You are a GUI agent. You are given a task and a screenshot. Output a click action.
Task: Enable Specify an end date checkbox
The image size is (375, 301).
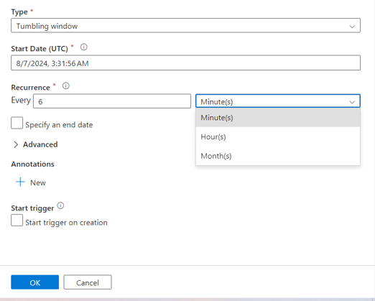click(x=17, y=123)
